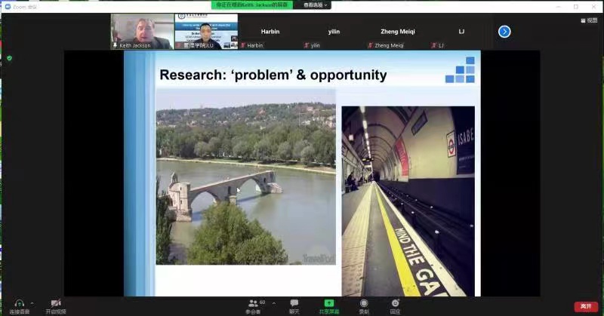Turn on video with camera icon
Image resolution: width=604 pixels, height=316 pixels.
point(55,303)
